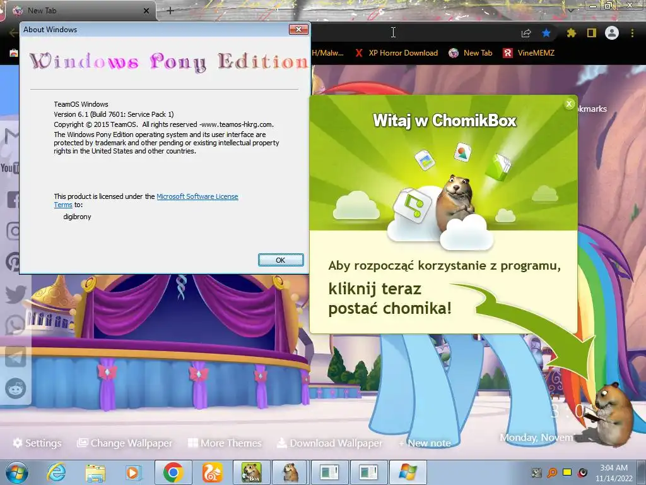
Task: Add a New note
Action: tap(425, 443)
